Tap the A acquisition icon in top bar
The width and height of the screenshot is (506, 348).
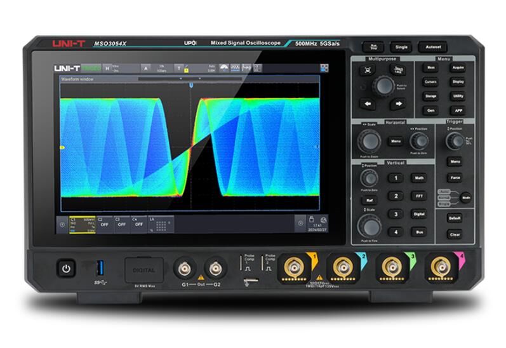(x=145, y=68)
